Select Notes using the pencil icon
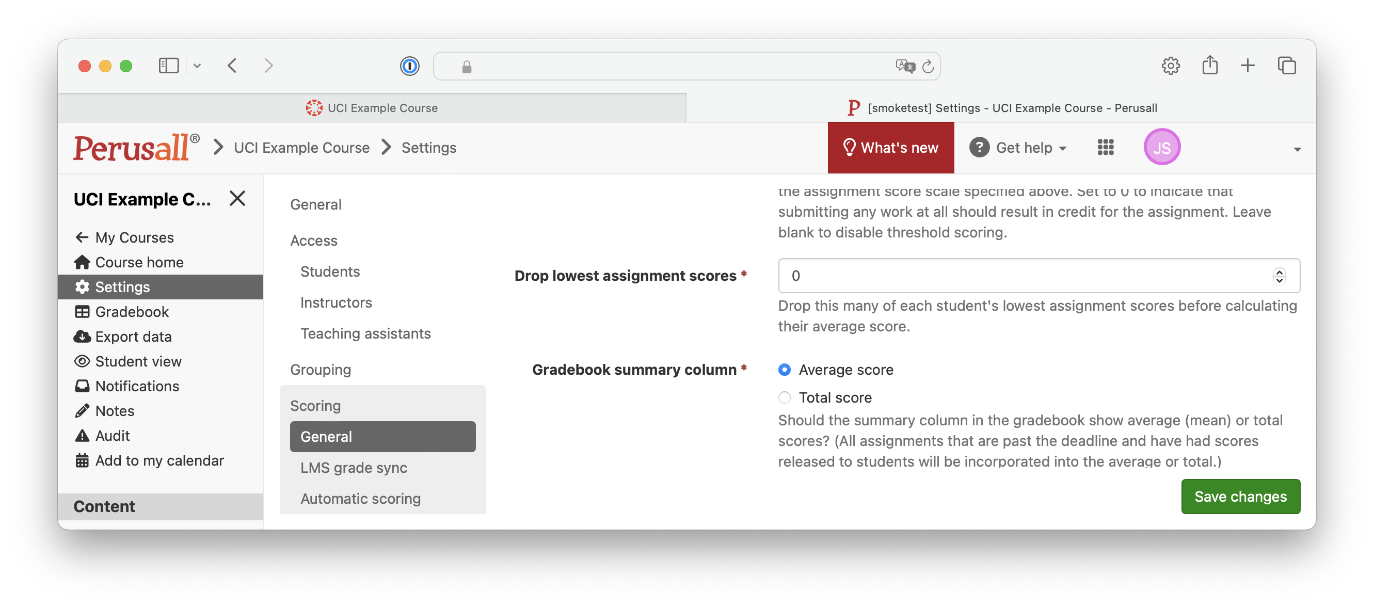Screen dimensions: 1374x606 click(x=83, y=411)
